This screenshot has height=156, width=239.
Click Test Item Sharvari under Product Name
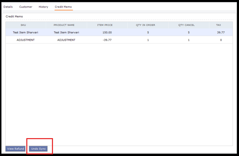(66, 32)
